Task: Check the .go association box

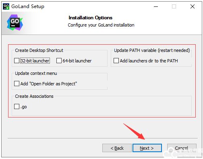Action: [17, 107]
